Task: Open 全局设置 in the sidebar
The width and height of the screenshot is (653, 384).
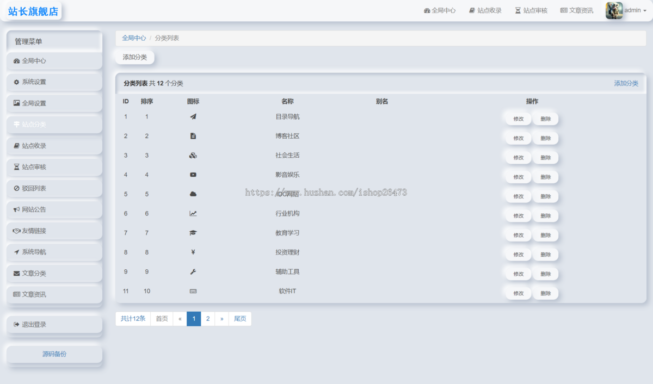Action: tap(54, 103)
